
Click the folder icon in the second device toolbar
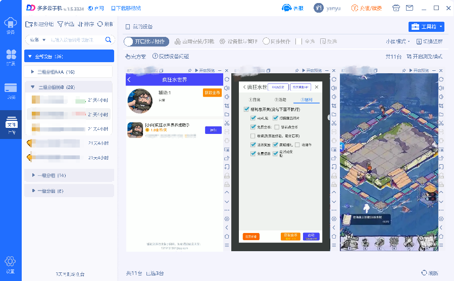(x=334, y=114)
